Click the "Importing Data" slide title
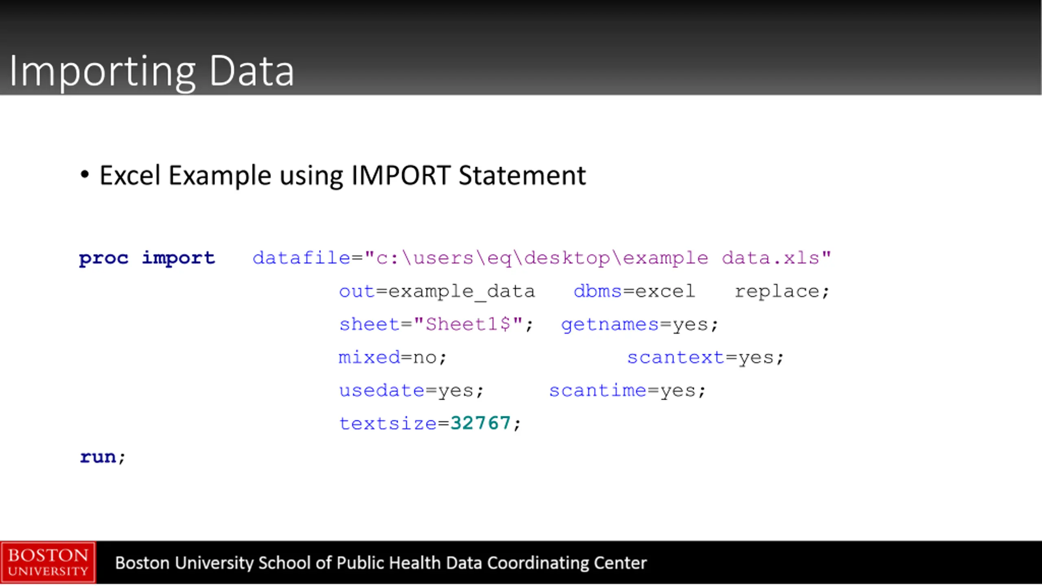This screenshot has height=586, width=1042. tap(151, 71)
